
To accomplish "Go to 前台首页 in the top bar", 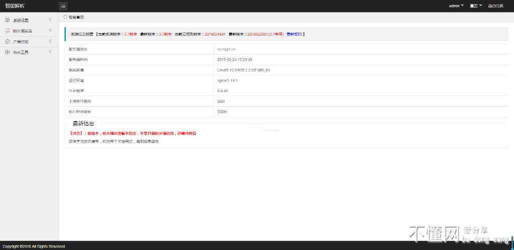I will (x=495, y=6).
